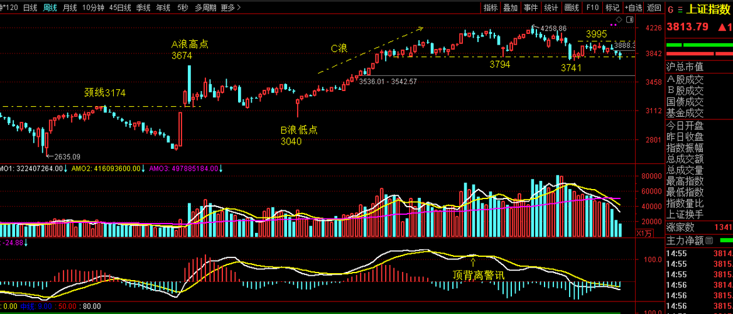Select the 5秒 period
Viewport: 733px width, 314px height.
point(183,8)
